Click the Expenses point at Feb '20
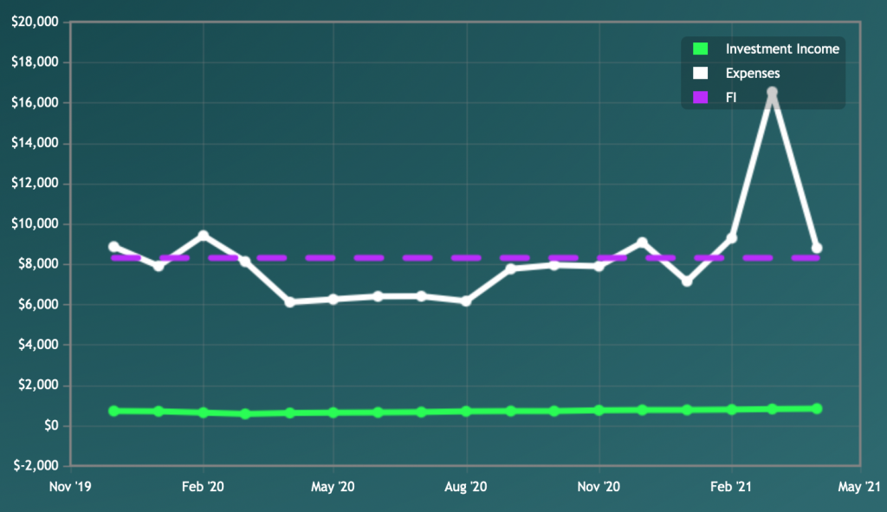The height and width of the screenshot is (512, 887). [204, 235]
